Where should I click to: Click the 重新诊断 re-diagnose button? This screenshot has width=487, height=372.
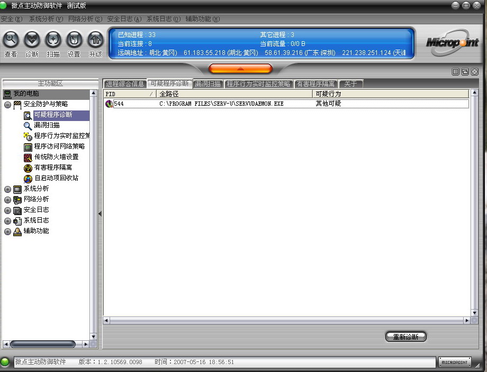405,337
